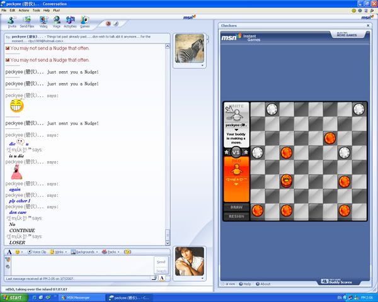The height and width of the screenshot is (302, 378).
Task: Start a Video call
Action: click(x=43, y=22)
